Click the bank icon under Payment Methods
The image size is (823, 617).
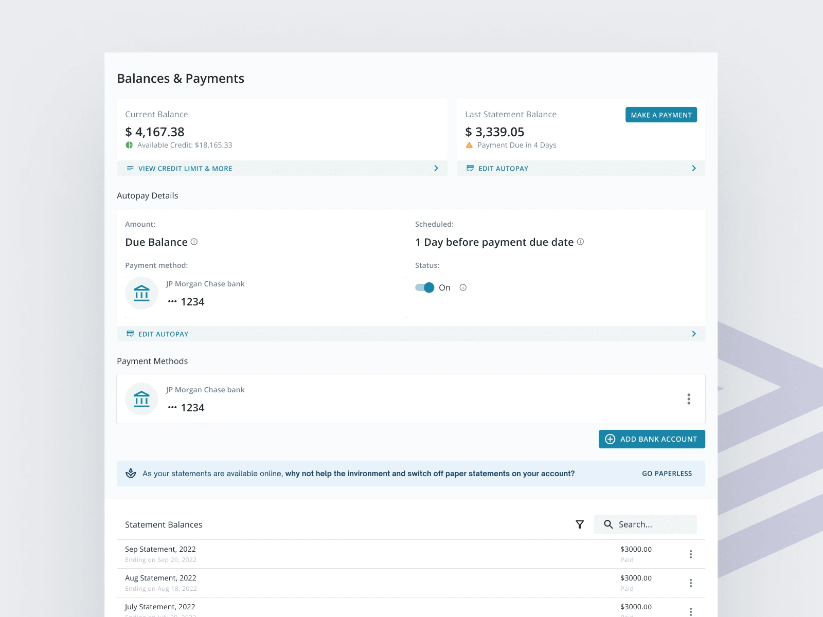point(141,399)
